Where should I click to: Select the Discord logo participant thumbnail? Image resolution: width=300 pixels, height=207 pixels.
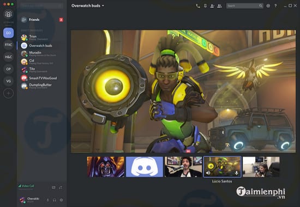pyautogui.click(x=145, y=167)
